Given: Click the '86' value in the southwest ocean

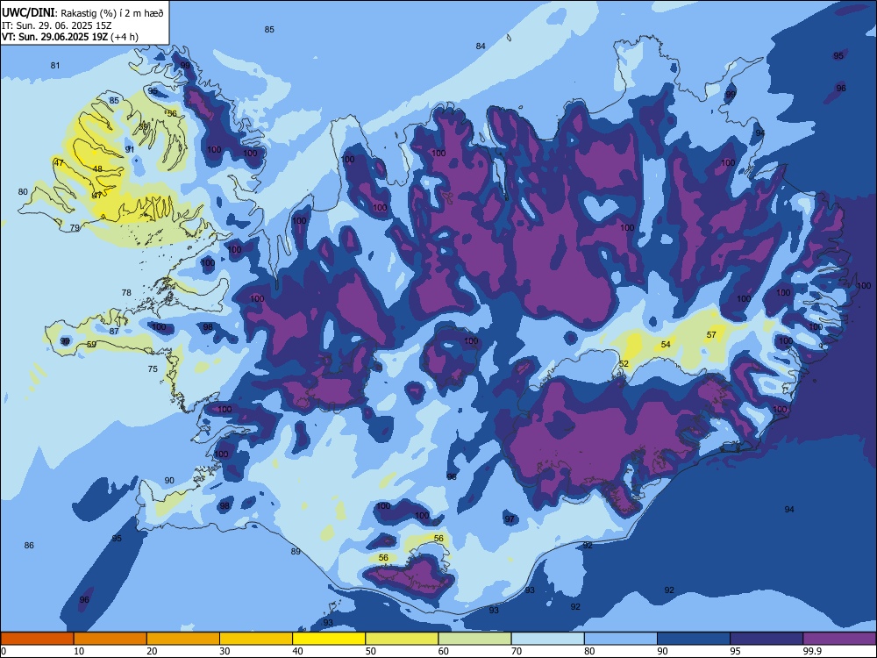Looking at the screenshot, I should [29, 545].
